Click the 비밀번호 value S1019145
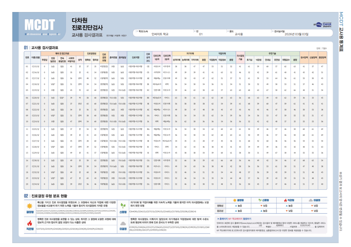 click(305, 225)
